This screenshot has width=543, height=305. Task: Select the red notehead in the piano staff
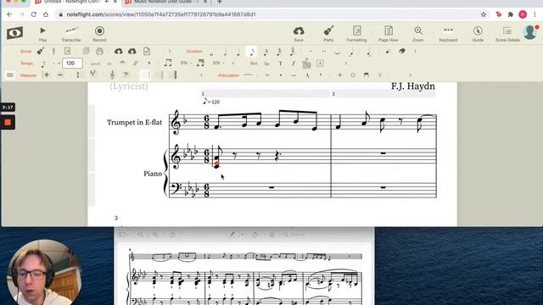(x=217, y=164)
